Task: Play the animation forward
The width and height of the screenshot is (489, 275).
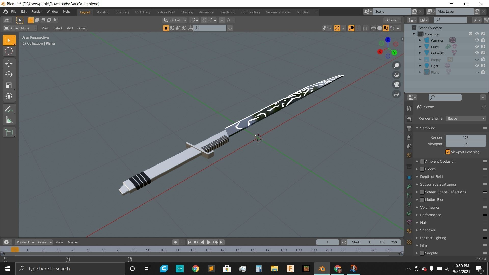Action: (x=209, y=242)
